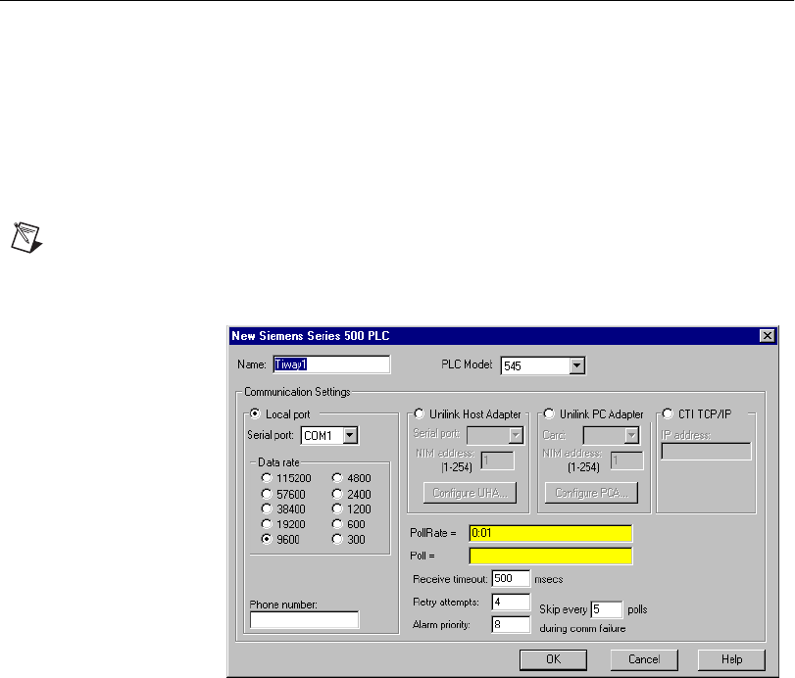Select the Local port radio button
795x678 pixels.
tap(255, 414)
